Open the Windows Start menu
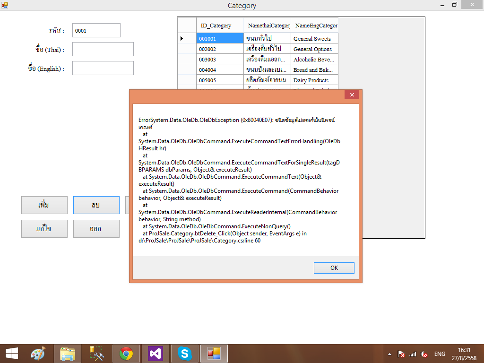484x363 pixels. pos(12,354)
